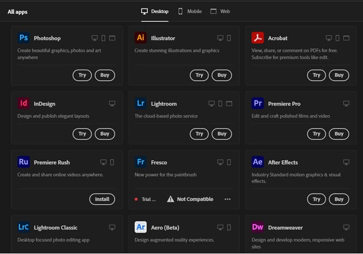Click the All apps heading
Viewport: 363px width, 254px height.
(18, 12)
